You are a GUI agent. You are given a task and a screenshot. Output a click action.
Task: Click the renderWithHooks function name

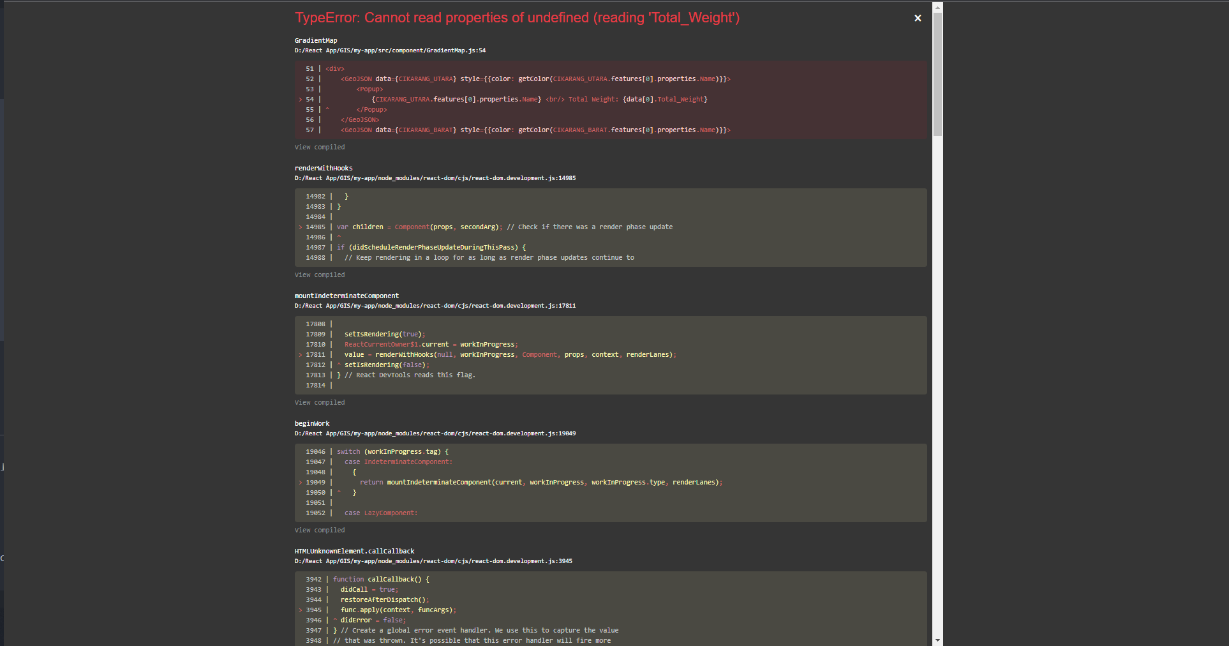(x=324, y=169)
